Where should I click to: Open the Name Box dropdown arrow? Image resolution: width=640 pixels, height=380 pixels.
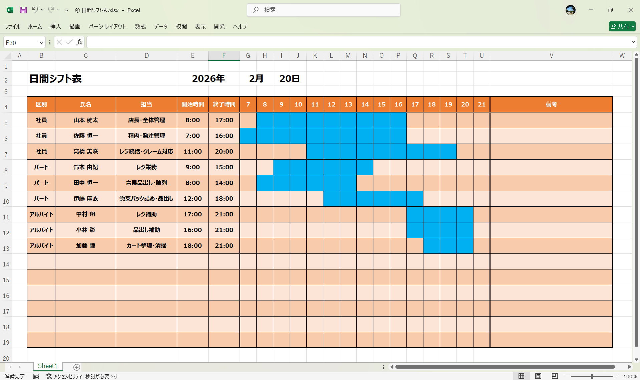click(x=41, y=42)
